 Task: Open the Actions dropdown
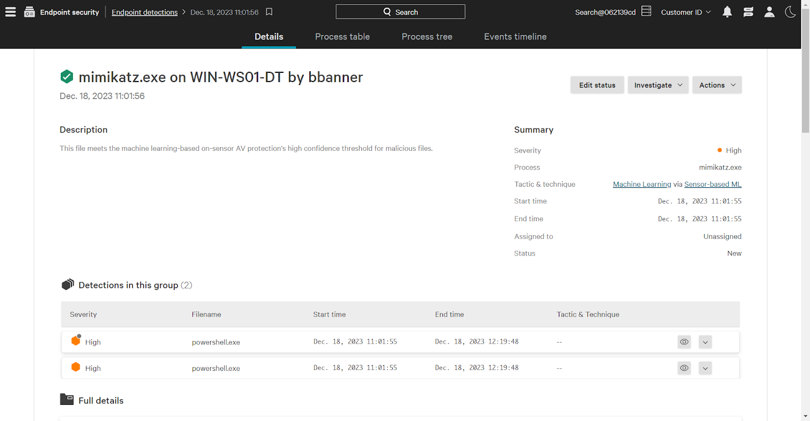click(x=717, y=85)
